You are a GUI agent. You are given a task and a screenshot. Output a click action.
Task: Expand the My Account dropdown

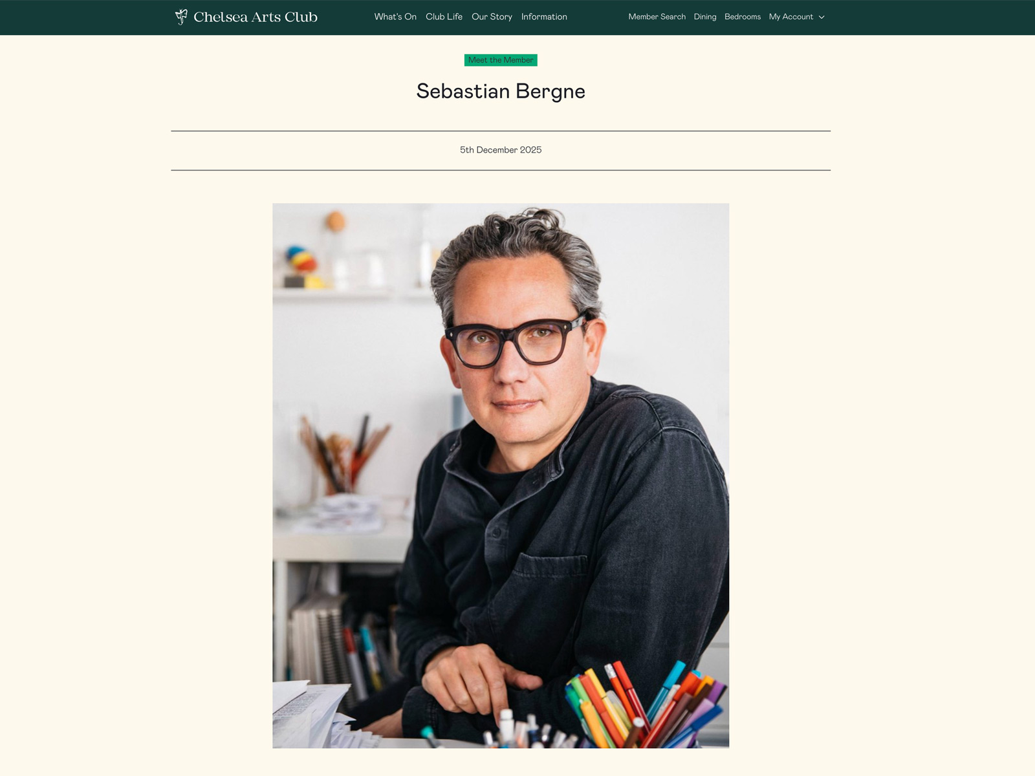[796, 17]
